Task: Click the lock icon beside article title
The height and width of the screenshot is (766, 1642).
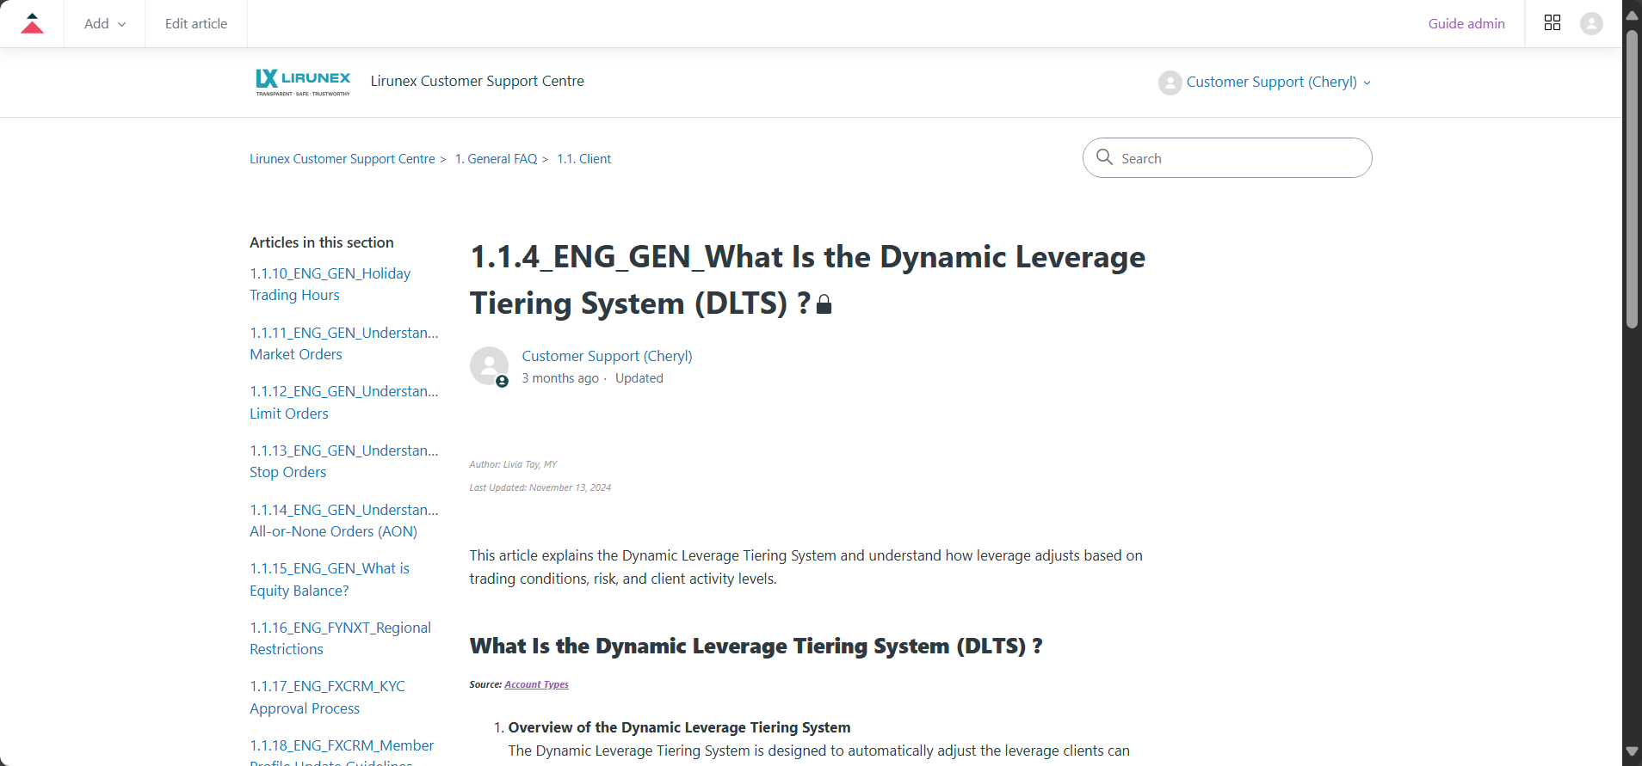Action: pos(824,304)
